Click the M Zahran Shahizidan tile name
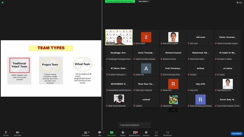Screen dimensions: 244x137 pyautogui.click(x=119, y=68)
